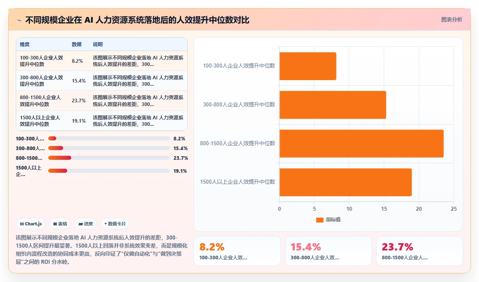Open the 8.2% stat card

237,251
